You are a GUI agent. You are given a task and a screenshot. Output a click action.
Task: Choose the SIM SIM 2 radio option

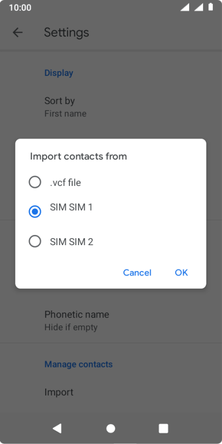point(35,241)
